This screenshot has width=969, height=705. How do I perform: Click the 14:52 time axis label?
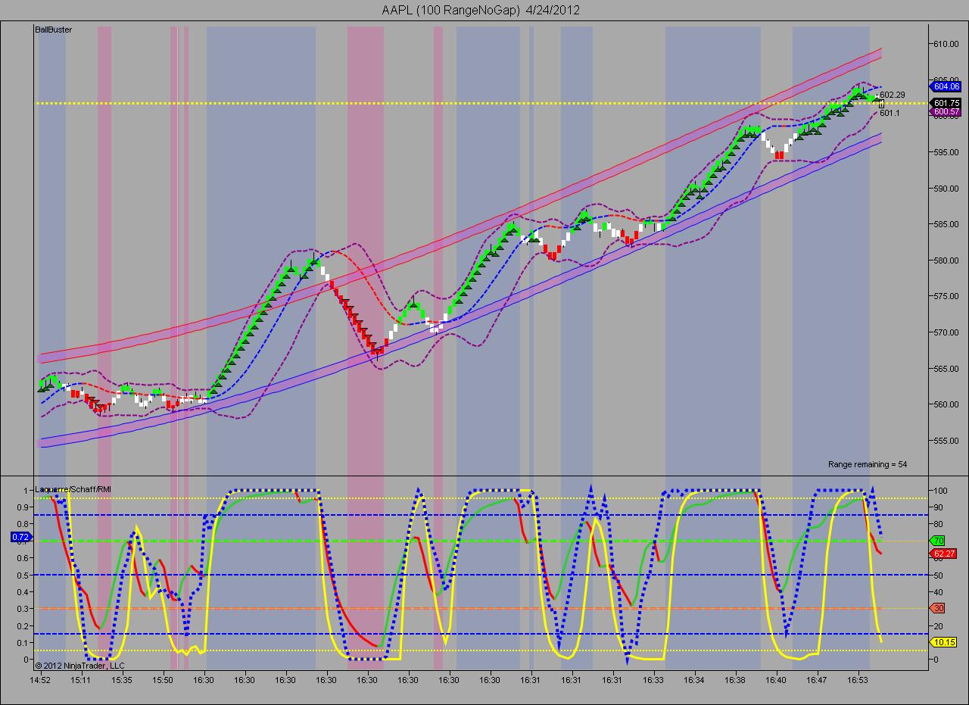coord(41,680)
